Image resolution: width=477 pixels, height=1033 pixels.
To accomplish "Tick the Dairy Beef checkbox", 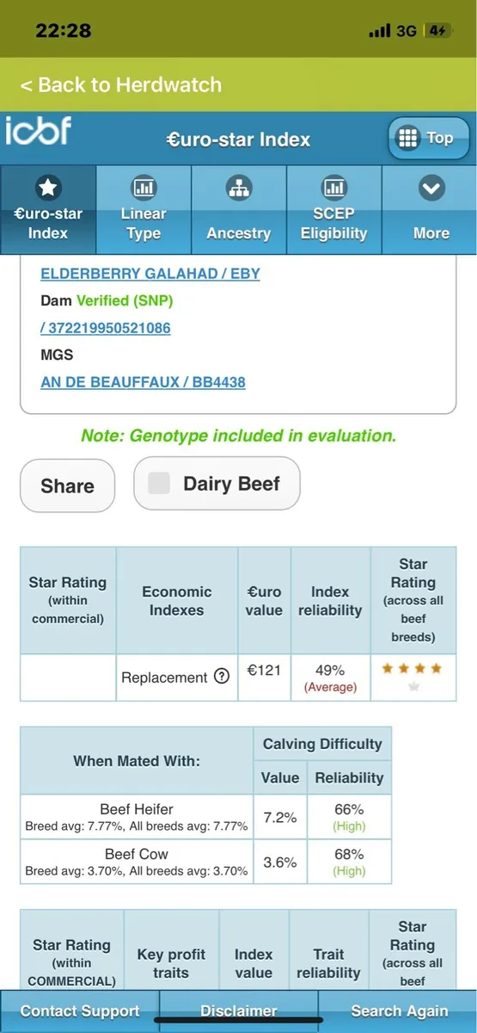I will [159, 484].
